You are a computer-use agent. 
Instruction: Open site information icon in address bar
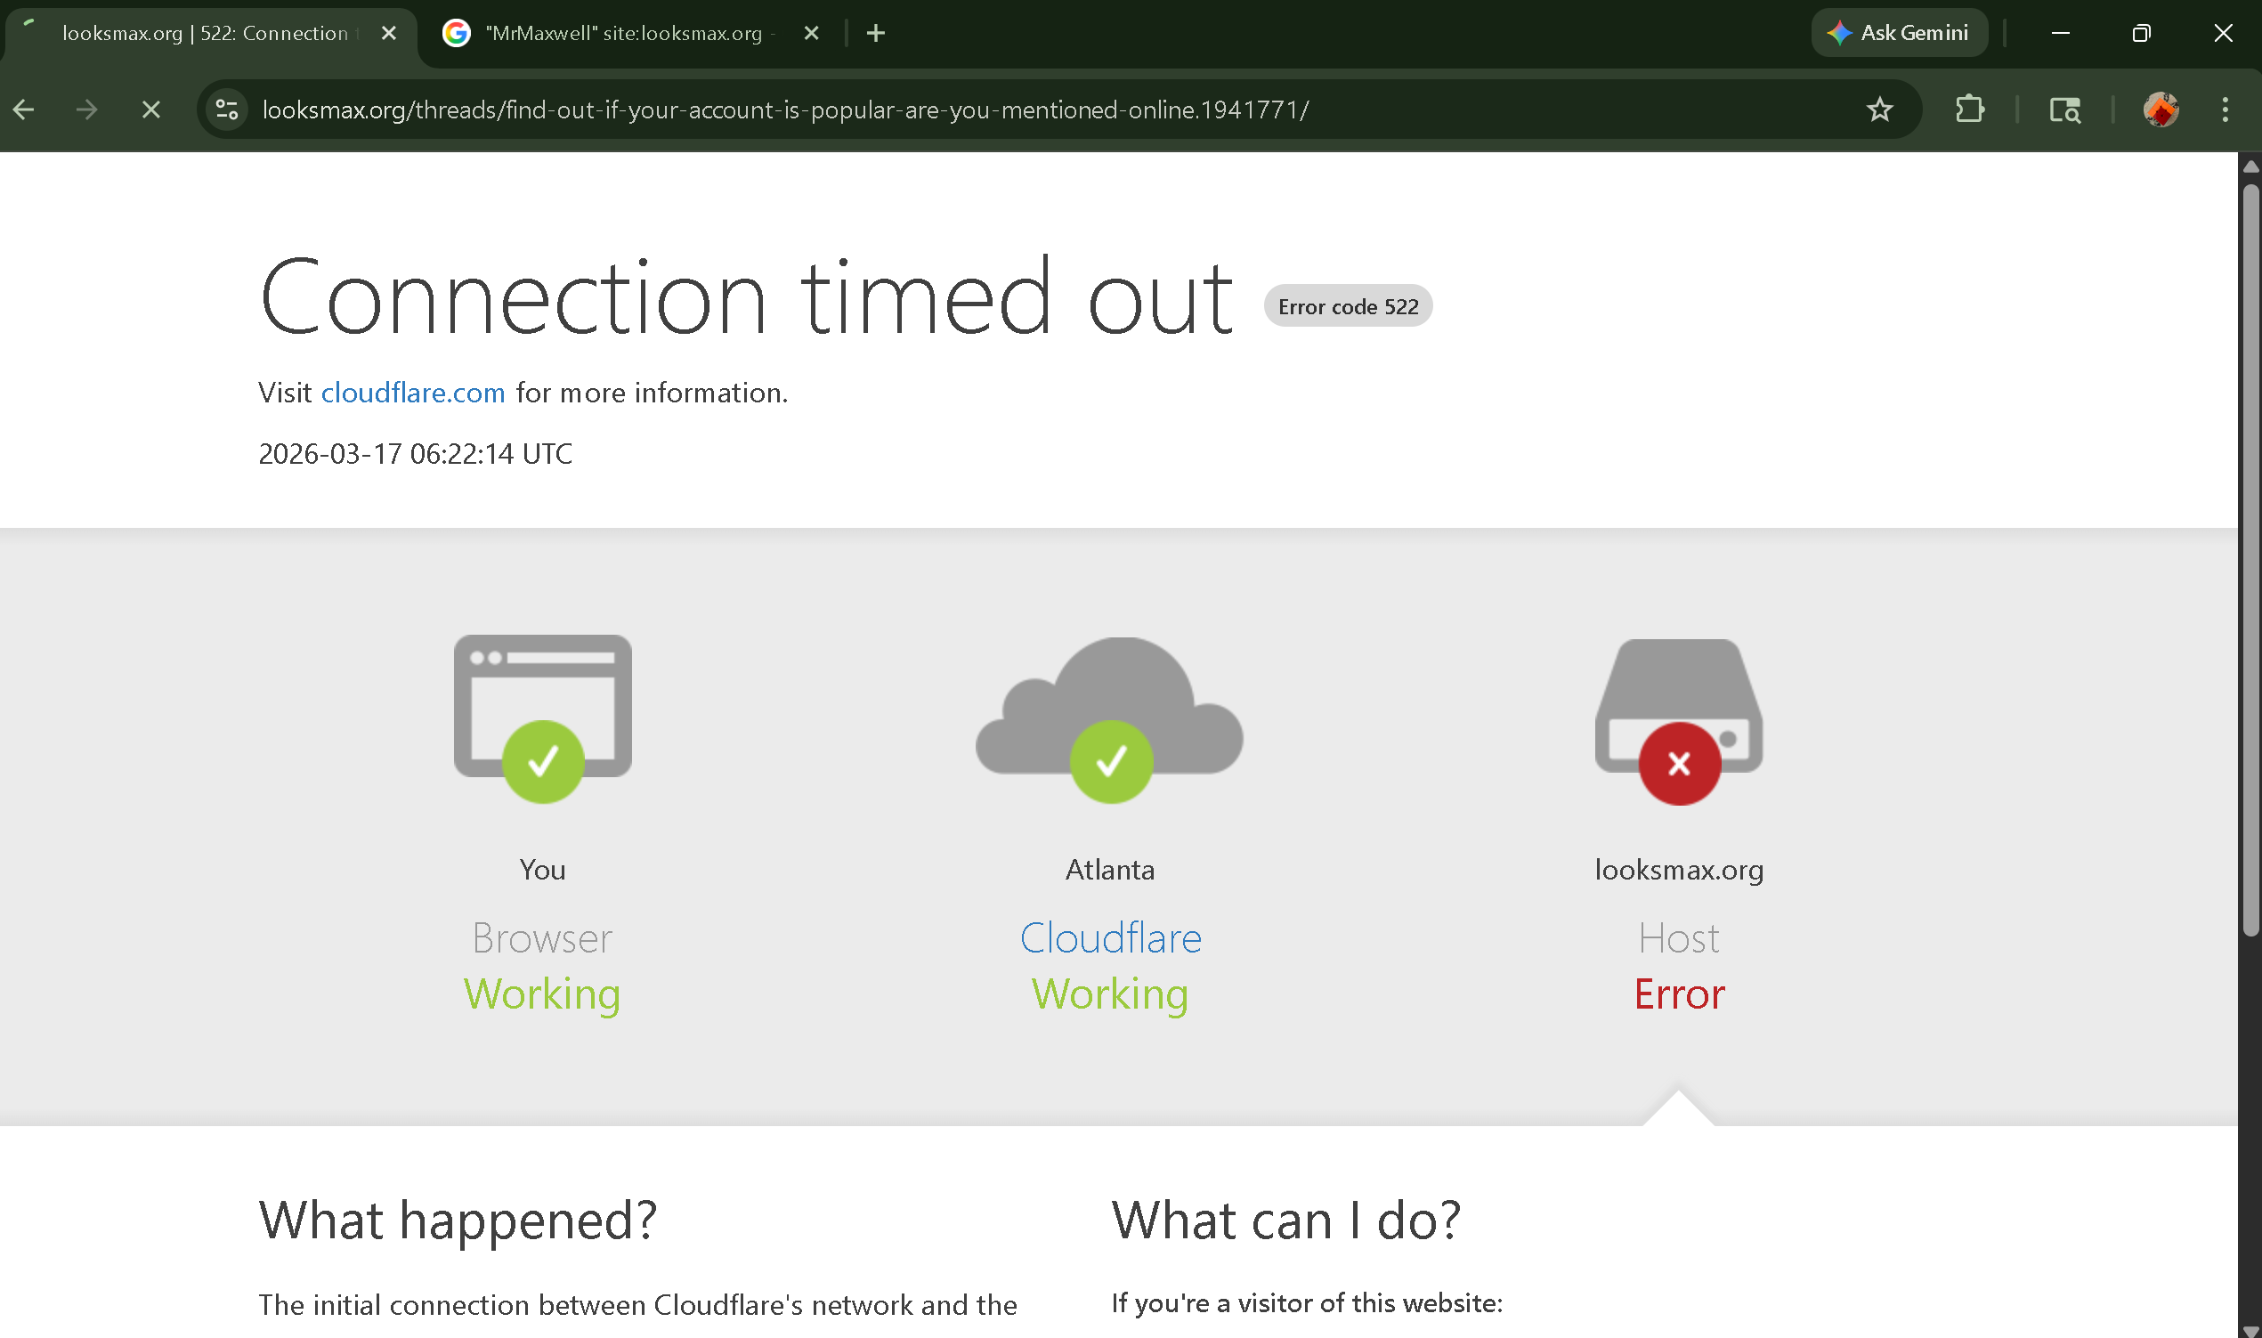[x=227, y=110]
